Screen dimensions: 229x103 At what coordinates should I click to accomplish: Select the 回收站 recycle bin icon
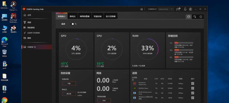(5, 53)
